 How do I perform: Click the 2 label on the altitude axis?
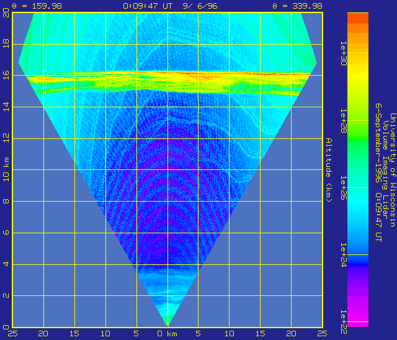tap(6, 295)
